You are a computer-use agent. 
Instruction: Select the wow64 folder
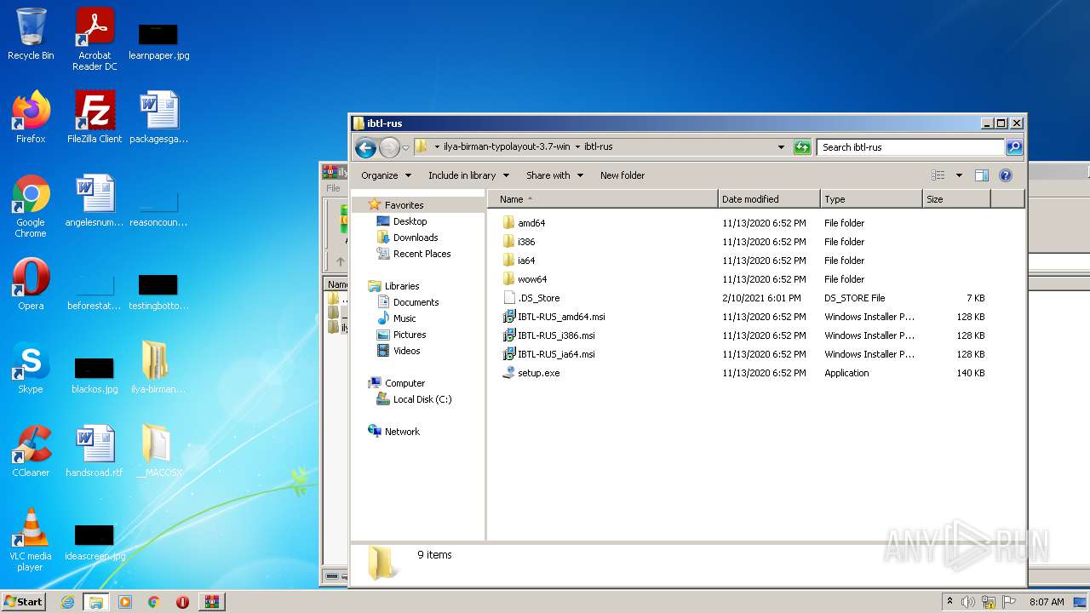click(532, 279)
